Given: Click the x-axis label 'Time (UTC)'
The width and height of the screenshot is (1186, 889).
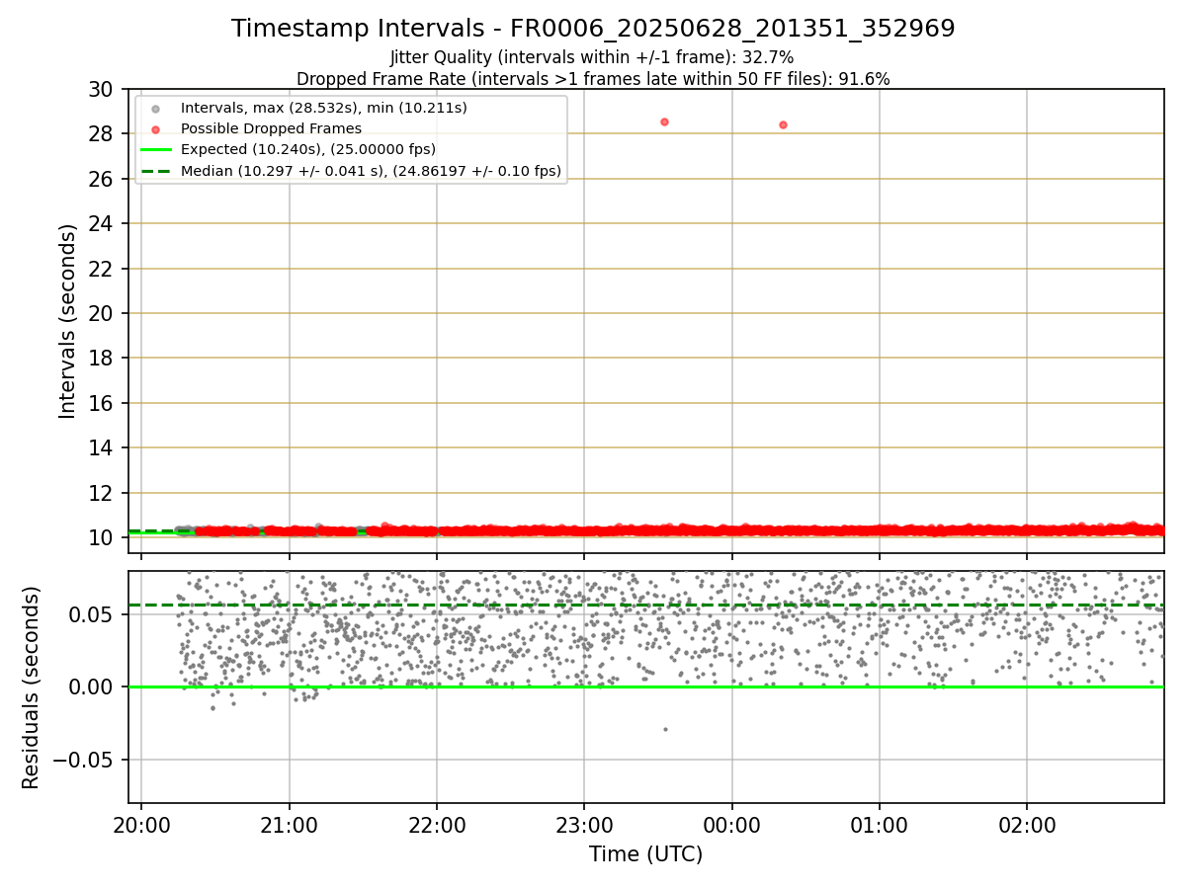Looking at the screenshot, I should click(x=646, y=854).
